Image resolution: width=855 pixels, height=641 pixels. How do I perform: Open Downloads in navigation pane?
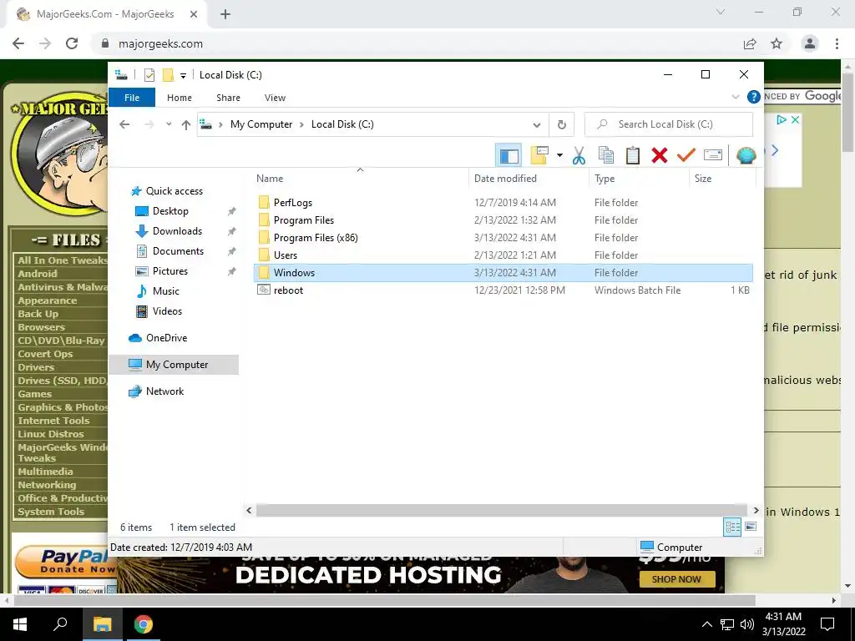(177, 231)
